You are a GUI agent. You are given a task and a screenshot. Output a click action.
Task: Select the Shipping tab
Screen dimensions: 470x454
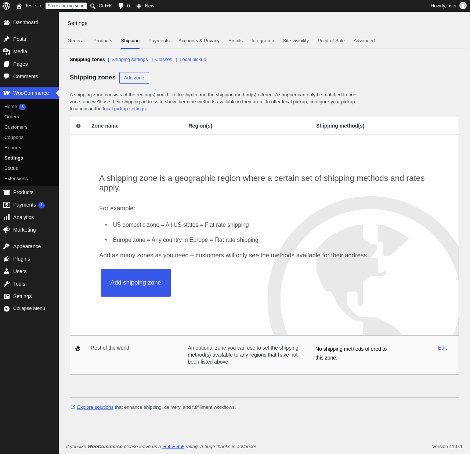[130, 41]
